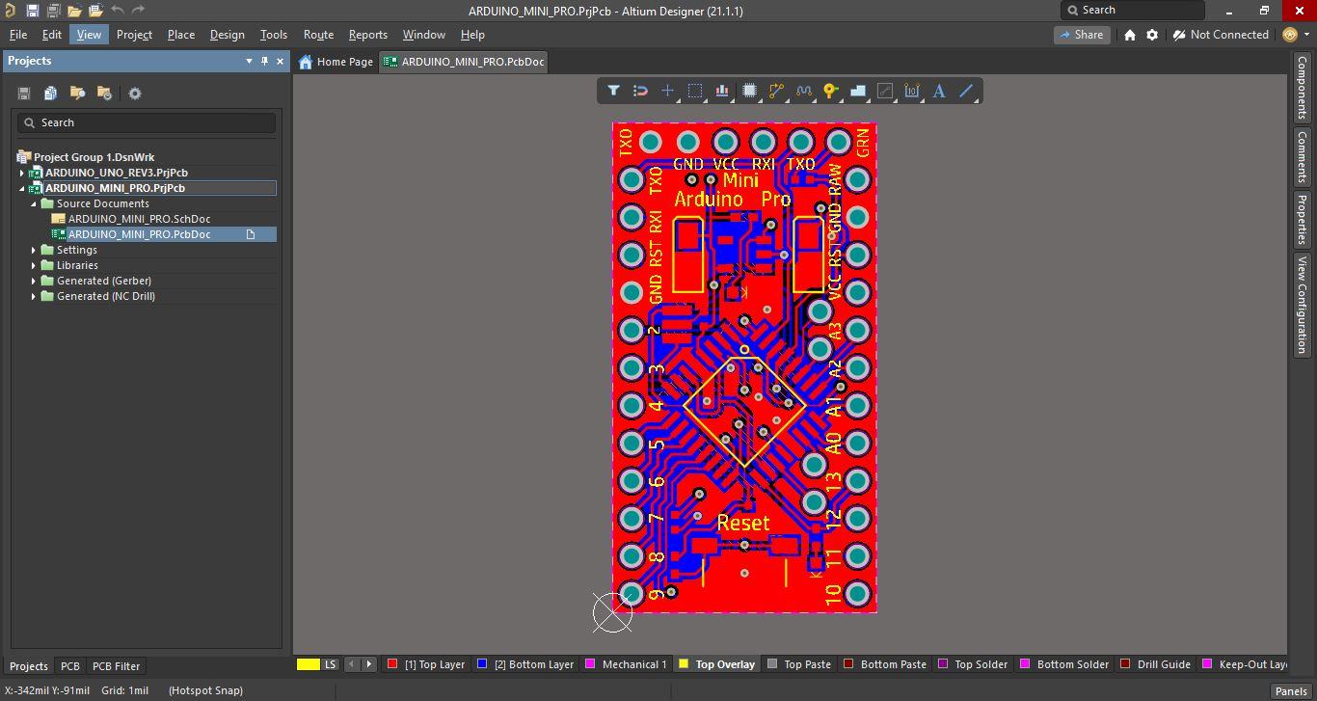Open the selection filter tool
The image size is (1317, 701).
click(613, 91)
